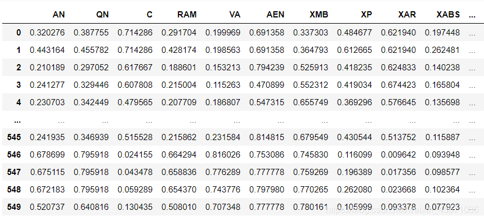Screen dimensions: 484x220
Task: Click the AN column header
Action: point(59,15)
